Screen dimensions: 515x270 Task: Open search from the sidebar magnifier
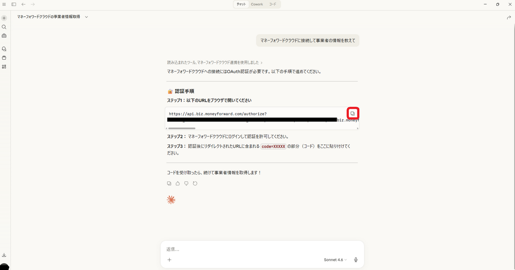(4, 27)
